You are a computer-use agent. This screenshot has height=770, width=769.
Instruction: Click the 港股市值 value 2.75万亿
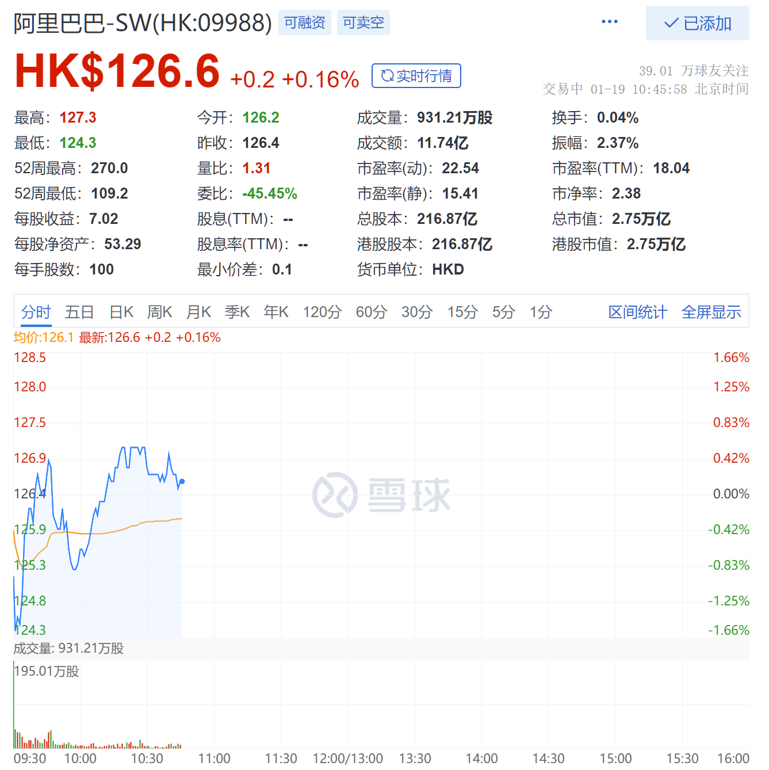pos(656,244)
